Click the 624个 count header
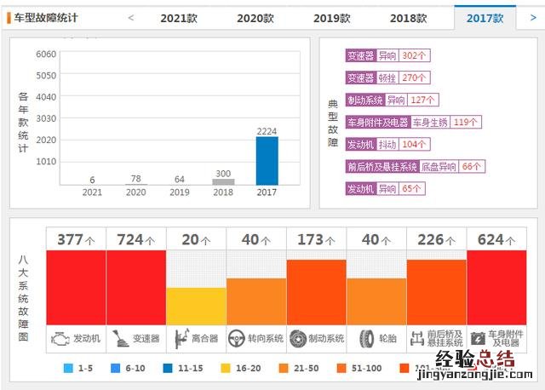Screen dimensions: 545x390 pyautogui.click(x=496, y=239)
